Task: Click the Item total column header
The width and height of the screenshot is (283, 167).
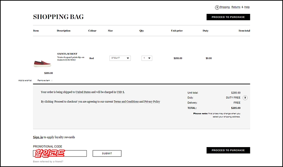Action: (x=245, y=31)
